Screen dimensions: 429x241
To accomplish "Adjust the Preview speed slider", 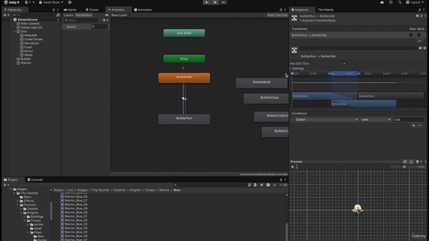I will [x=404, y=167].
